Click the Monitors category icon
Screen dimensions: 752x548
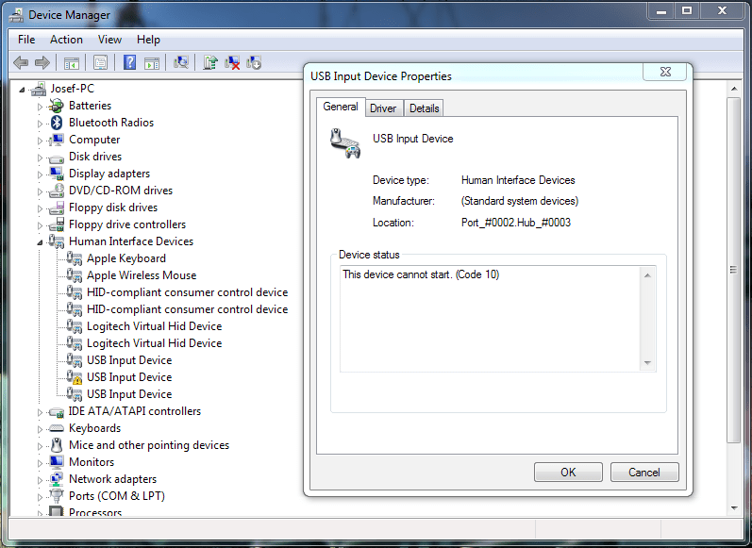(57, 462)
